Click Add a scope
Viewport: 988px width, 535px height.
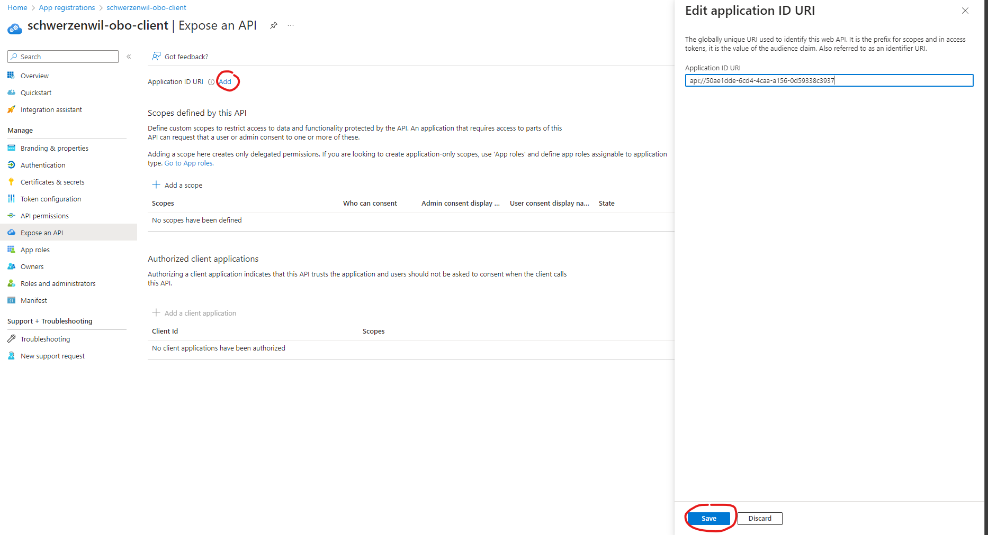[183, 185]
